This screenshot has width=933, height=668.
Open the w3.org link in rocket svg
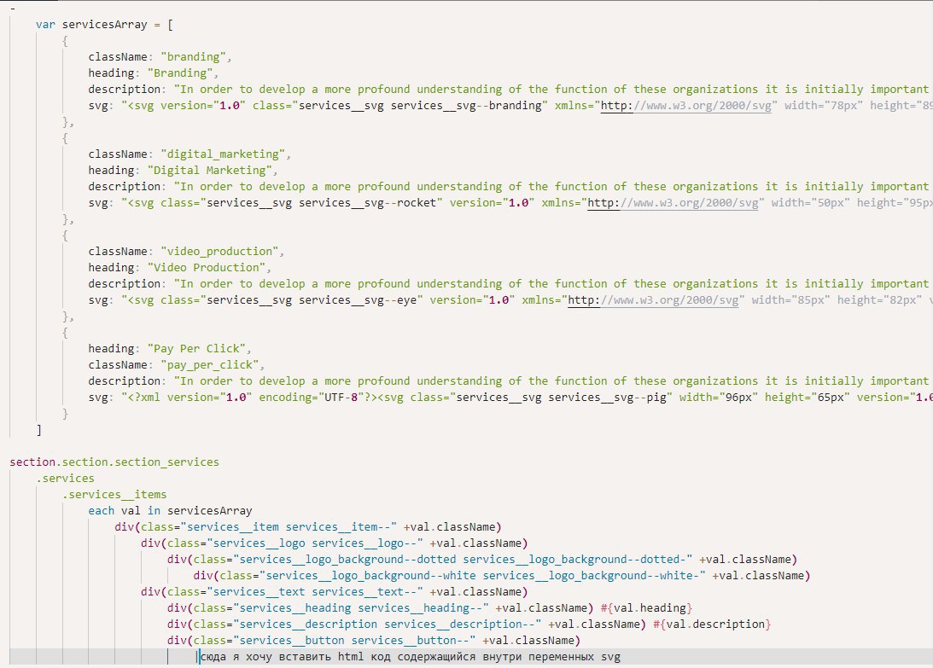click(673, 203)
